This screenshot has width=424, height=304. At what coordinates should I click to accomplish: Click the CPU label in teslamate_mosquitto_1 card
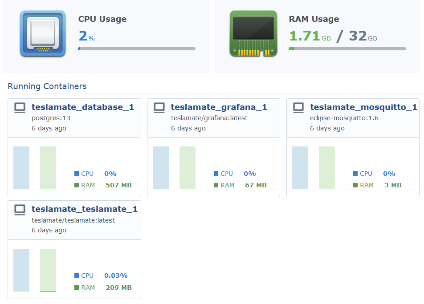366,174
